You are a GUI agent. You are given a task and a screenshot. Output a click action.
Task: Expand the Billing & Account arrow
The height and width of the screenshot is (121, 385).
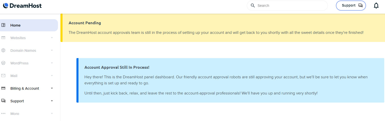coord(52,88)
